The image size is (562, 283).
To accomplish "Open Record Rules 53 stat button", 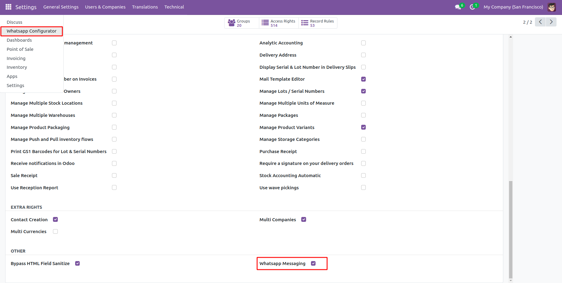I will pos(318,23).
